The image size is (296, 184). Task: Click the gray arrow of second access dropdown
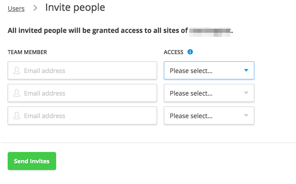(246, 93)
